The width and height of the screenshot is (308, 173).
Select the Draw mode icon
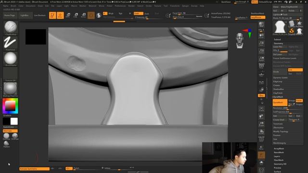(x=60, y=15)
